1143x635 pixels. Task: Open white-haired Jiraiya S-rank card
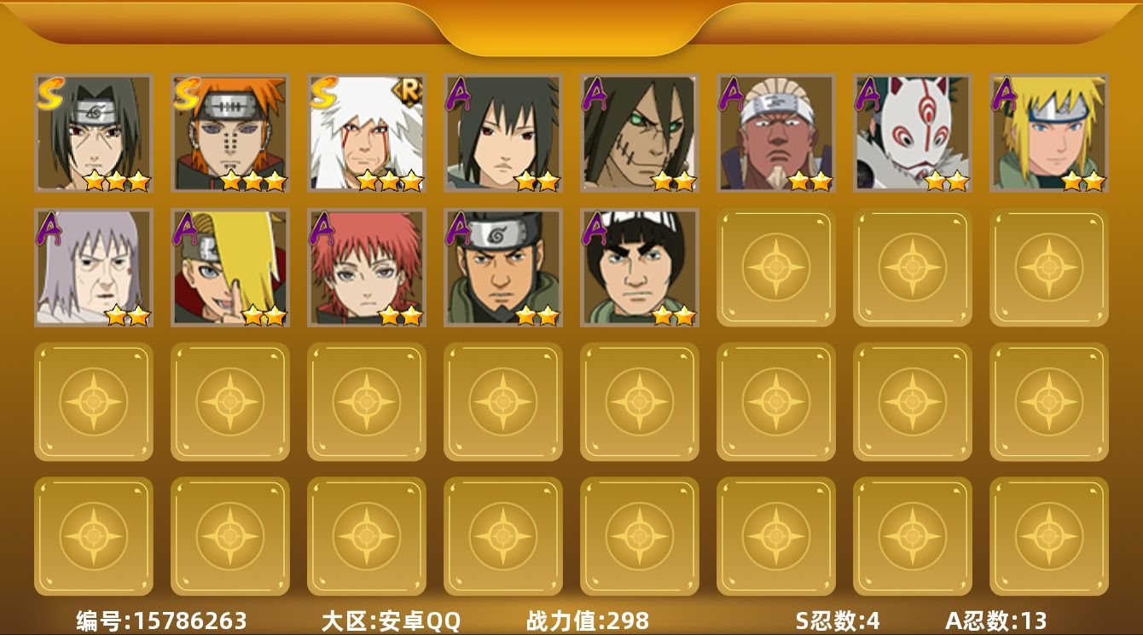367,133
